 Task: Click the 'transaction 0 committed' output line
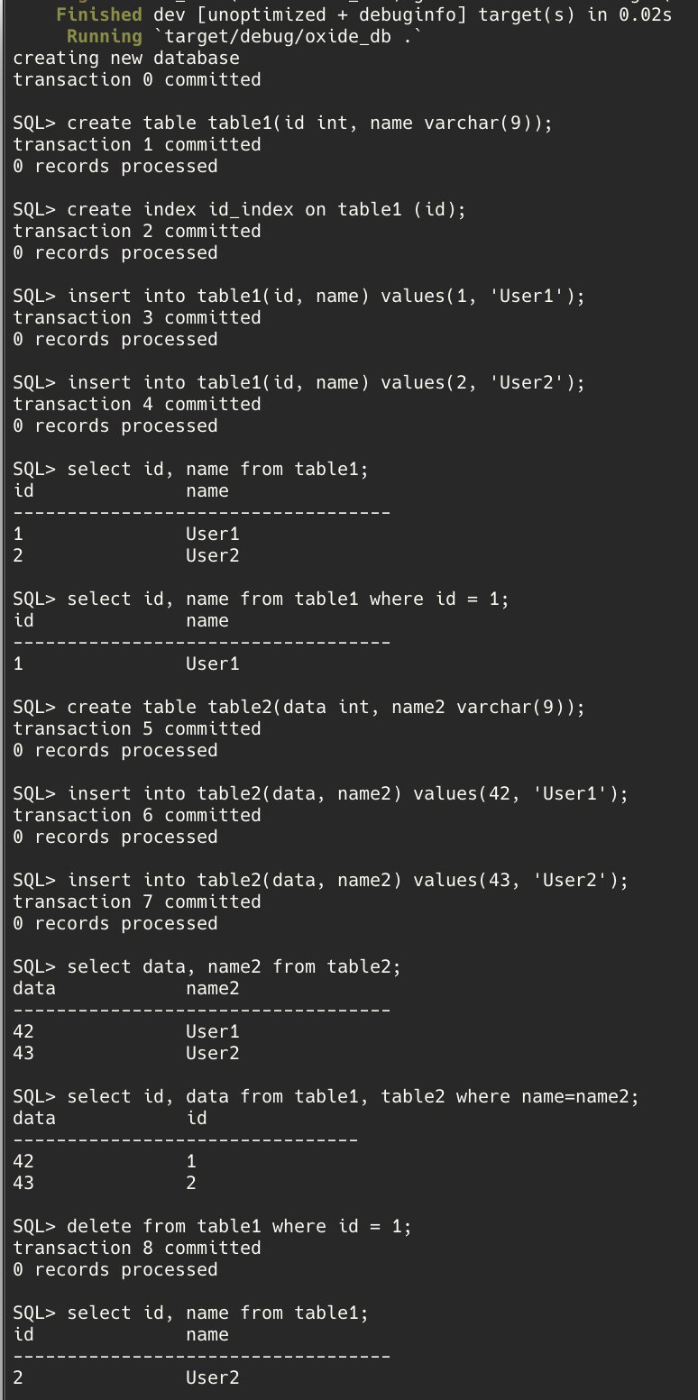tap(137, 79)
